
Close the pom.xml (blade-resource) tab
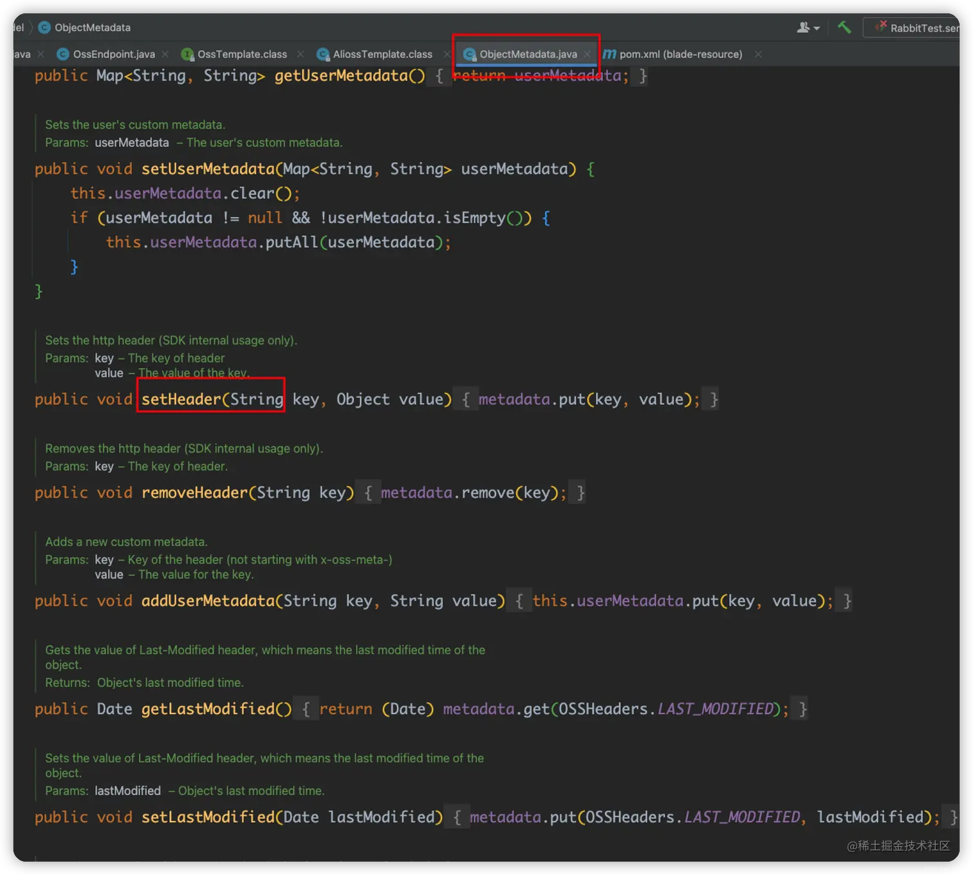(x=758, y=54)
